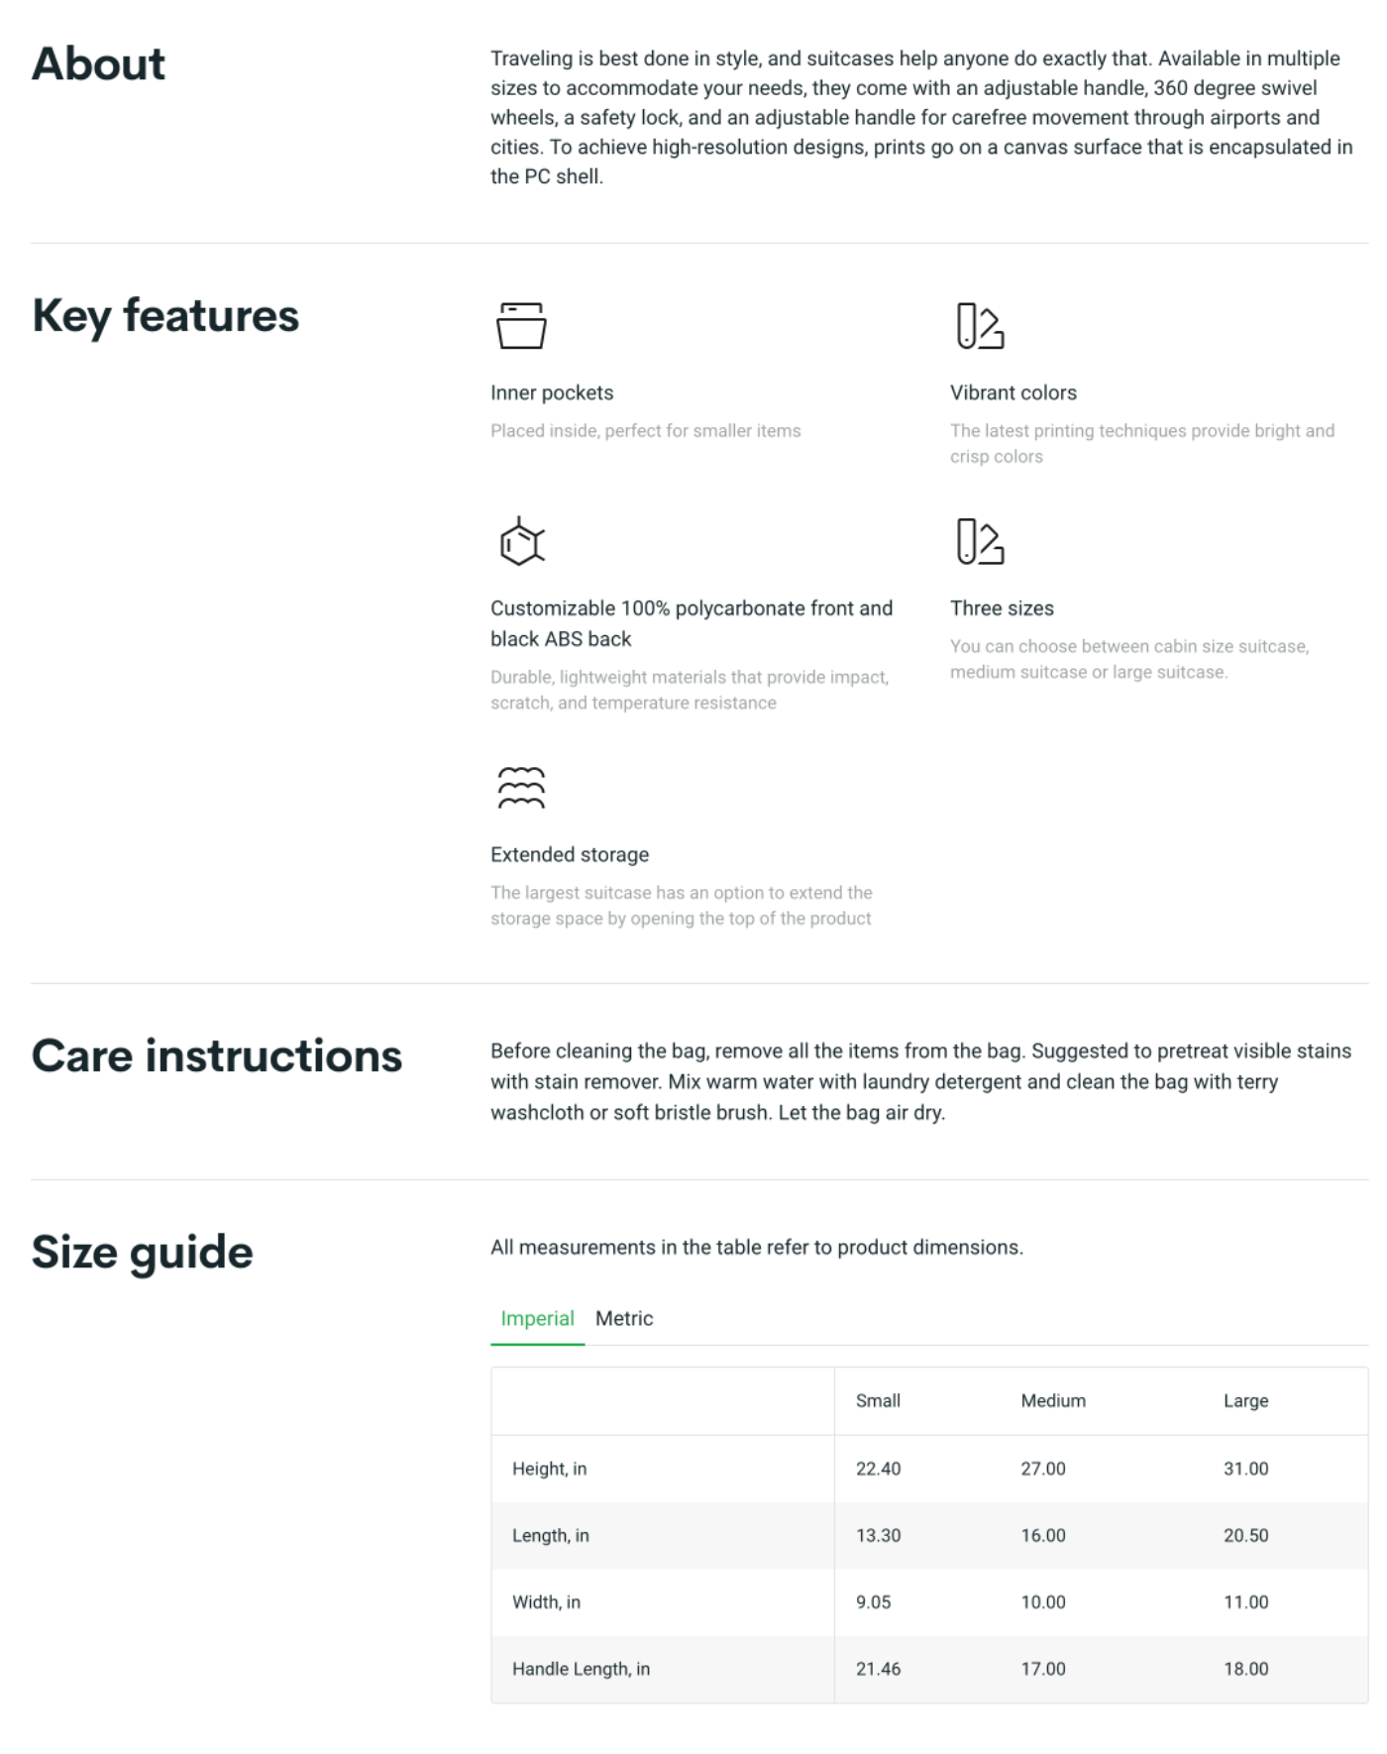Viewport: 1387px width, 1754px height.
Task: Click the polycarbonate material hexagon icon
Action: [x=521, y=541]
